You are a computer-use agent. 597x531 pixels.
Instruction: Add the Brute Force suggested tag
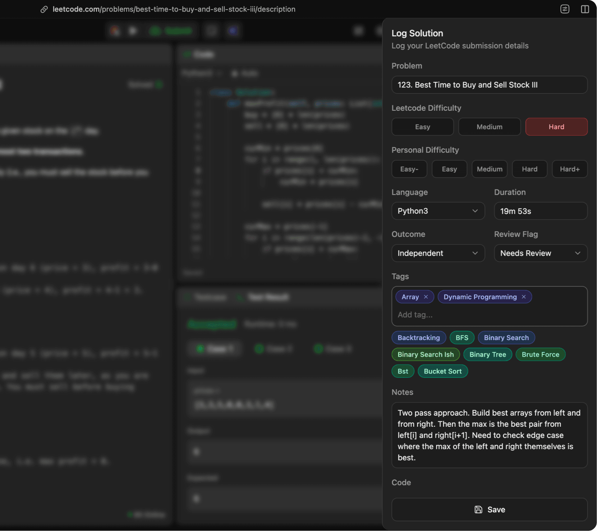[541, 354]
